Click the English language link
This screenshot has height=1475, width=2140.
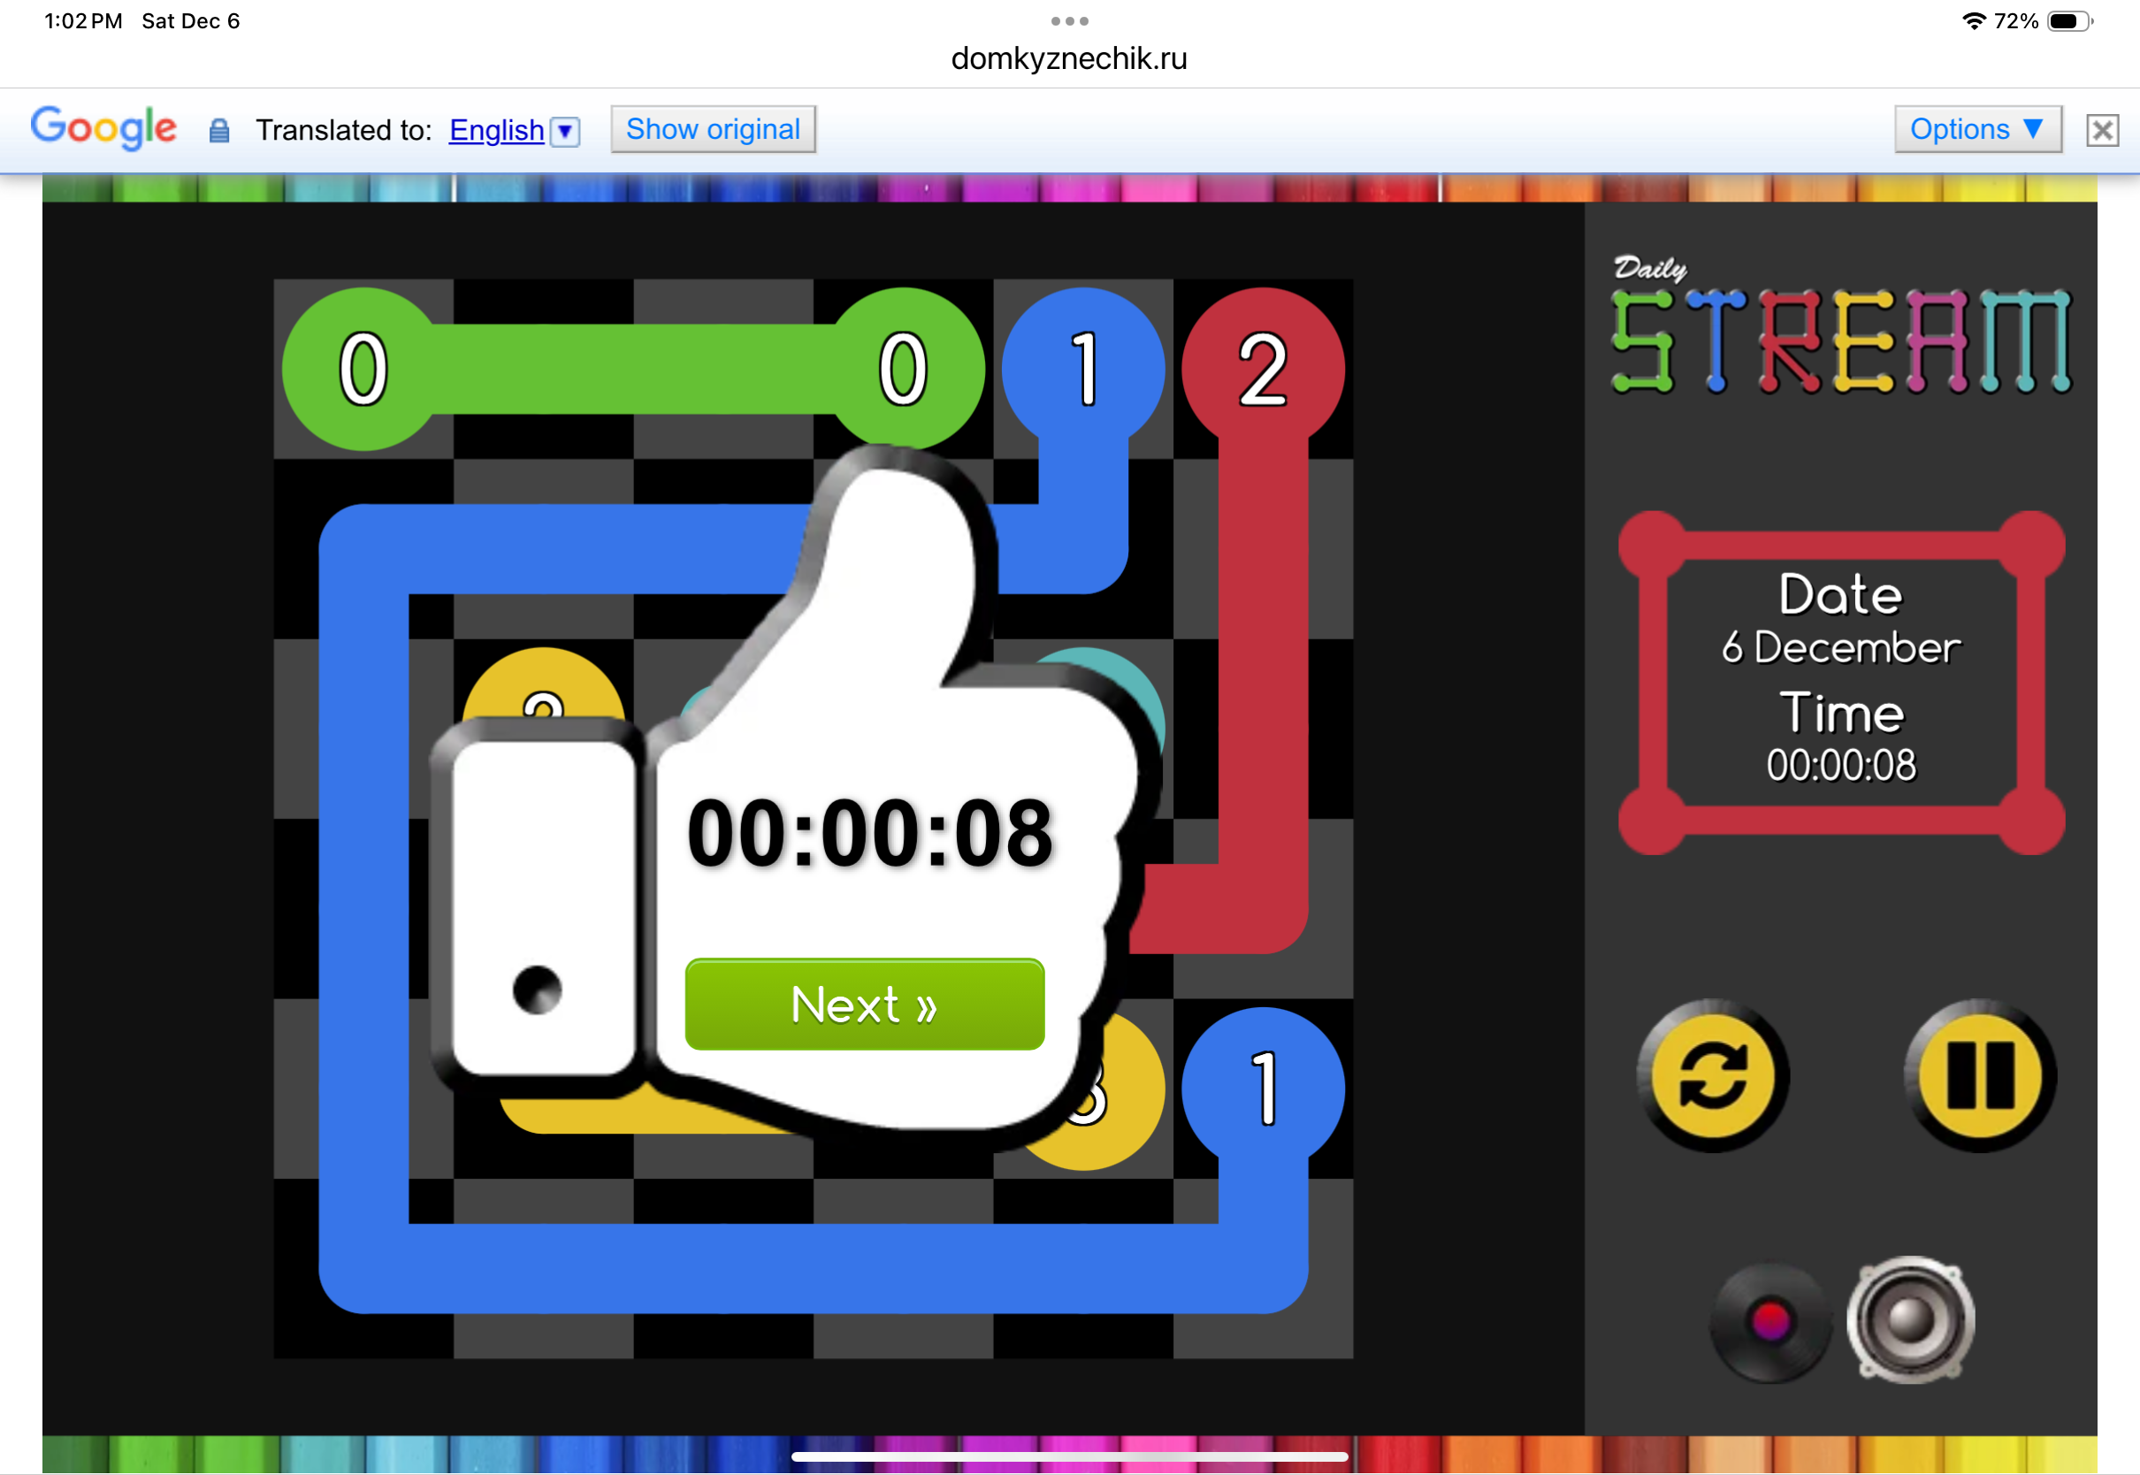tap(496, 130)
